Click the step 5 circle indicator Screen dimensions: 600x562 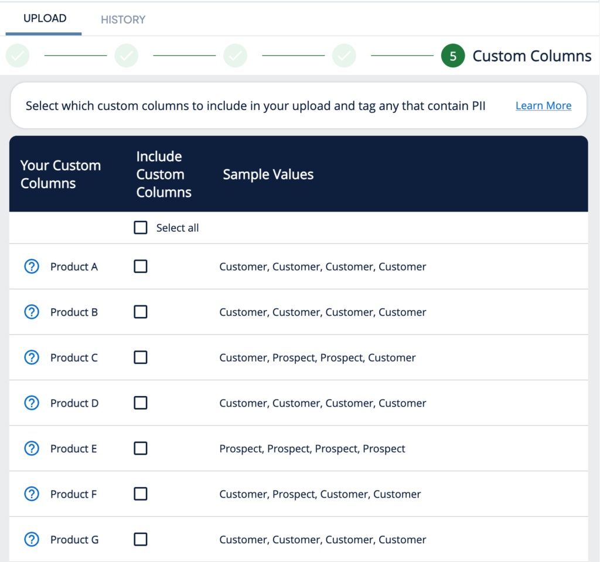[x=453, y=56]
